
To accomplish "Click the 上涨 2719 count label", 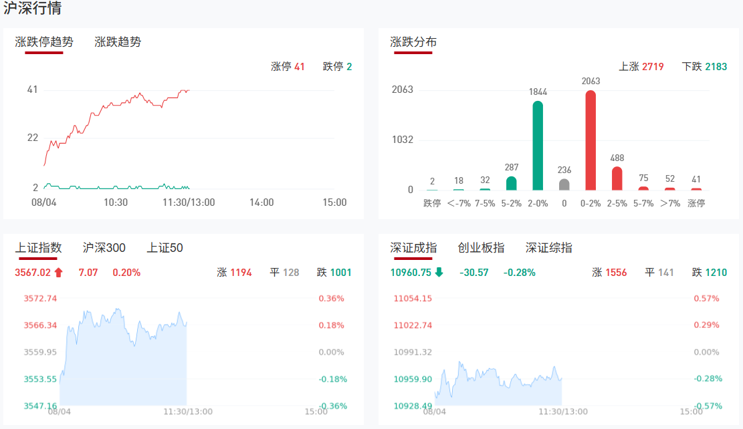I will [641, 67].
